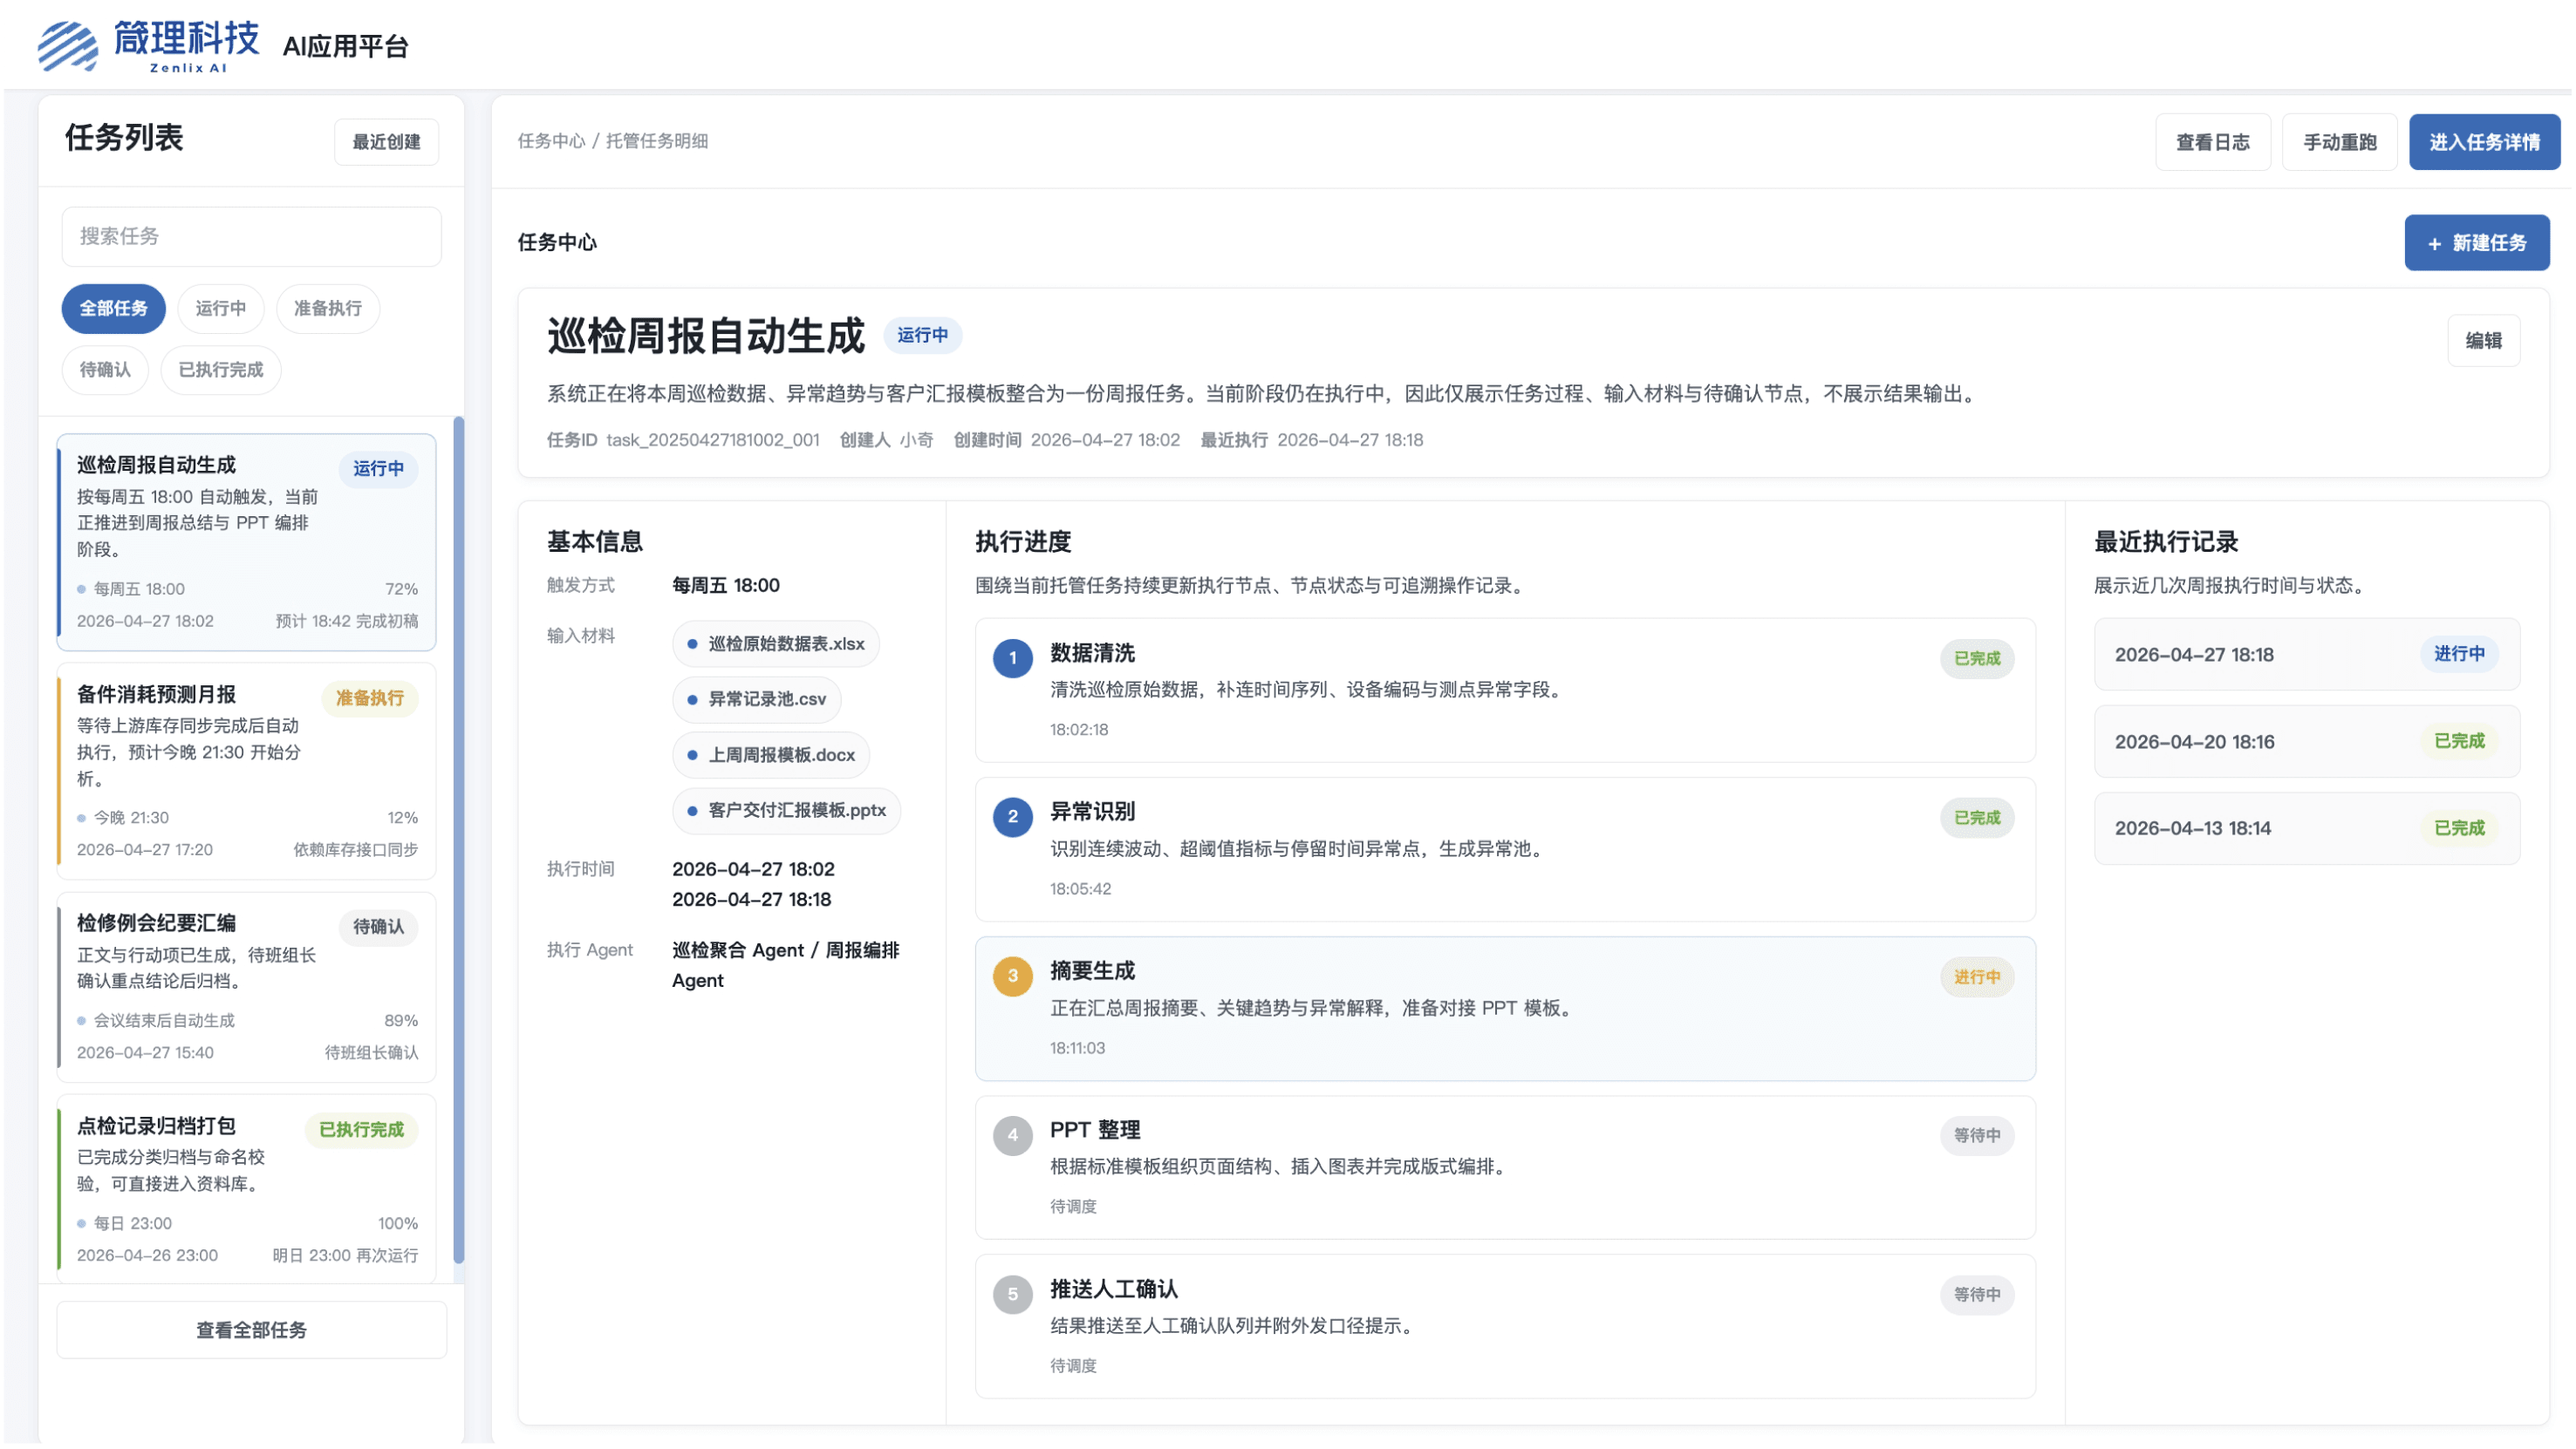This screenshot has width=2576, height=1449.
Task: Open execution record 2026-04-13 18:14
Action: [x=2307, y=828]
